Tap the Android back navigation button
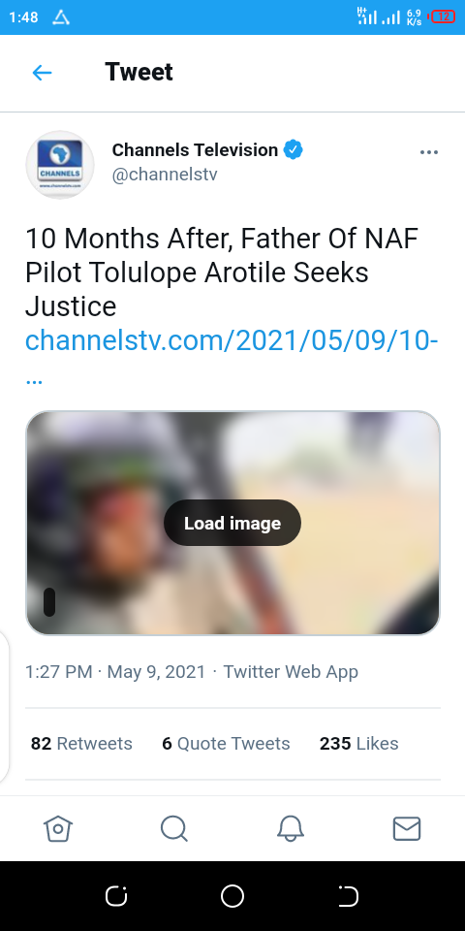465x931 pixels. point(348,896)
